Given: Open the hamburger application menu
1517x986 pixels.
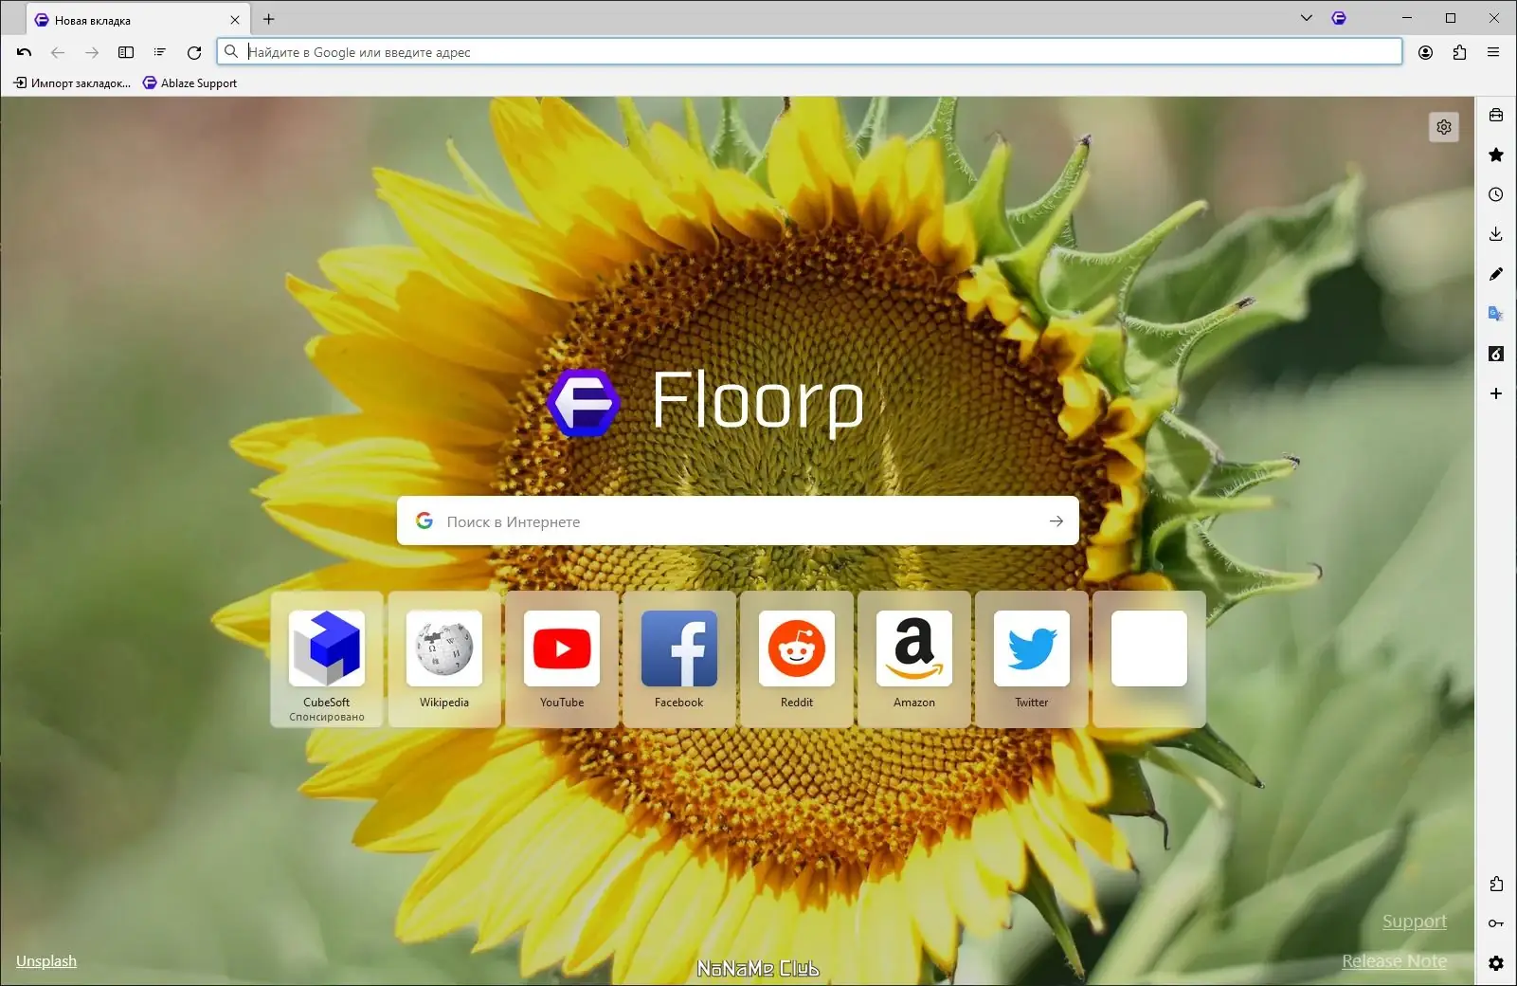Looking at the screenshot, I should tap(1493, 52).
